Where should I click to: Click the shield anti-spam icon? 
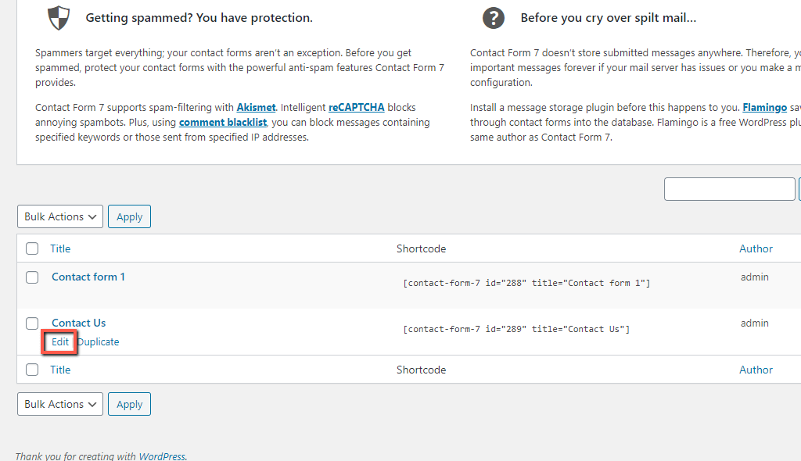pyautogui.click(x=59, y=18)
